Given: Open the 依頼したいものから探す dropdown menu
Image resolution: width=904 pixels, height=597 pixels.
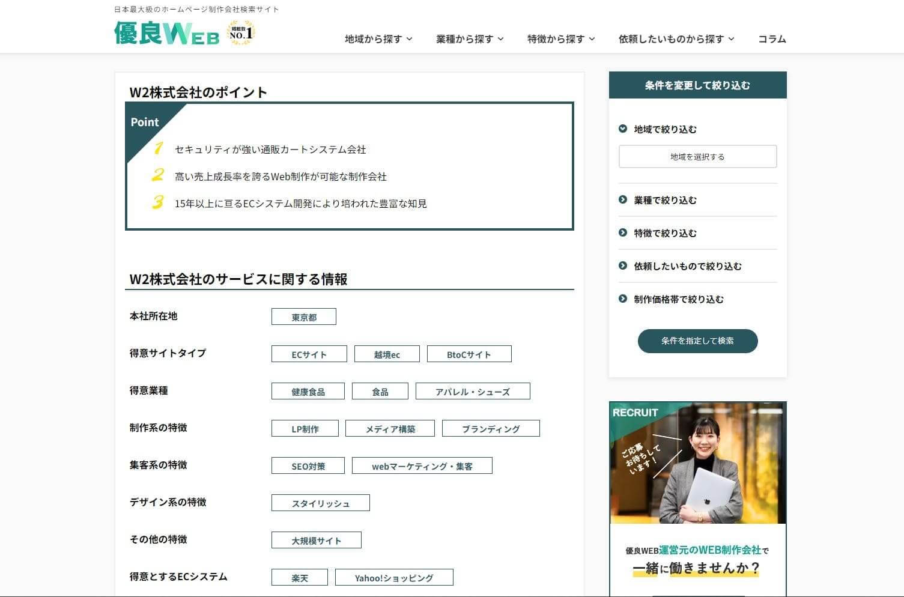Looking at the screenshot, I should [x=676, y=39].
